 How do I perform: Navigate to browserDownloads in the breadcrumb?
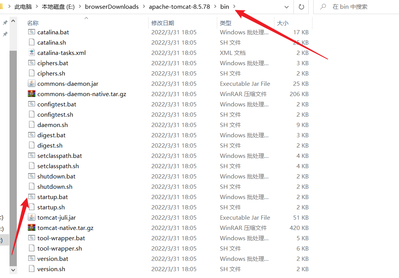tap(112, 6)
